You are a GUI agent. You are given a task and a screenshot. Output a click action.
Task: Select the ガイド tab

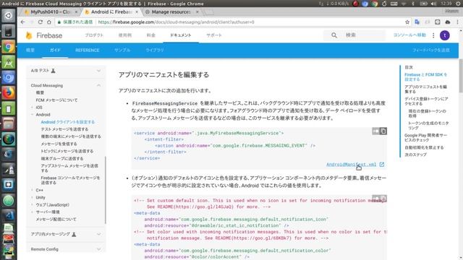[x=55, y=50]
